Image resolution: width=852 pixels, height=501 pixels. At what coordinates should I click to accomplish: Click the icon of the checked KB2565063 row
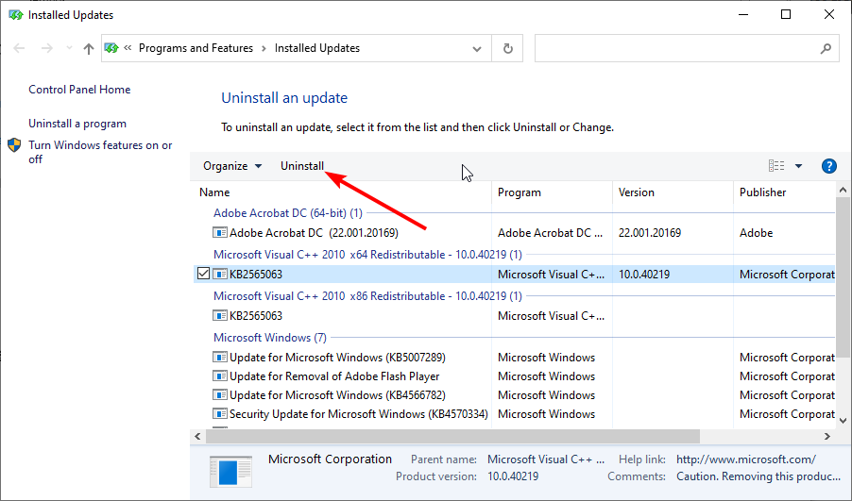[219, 275]
